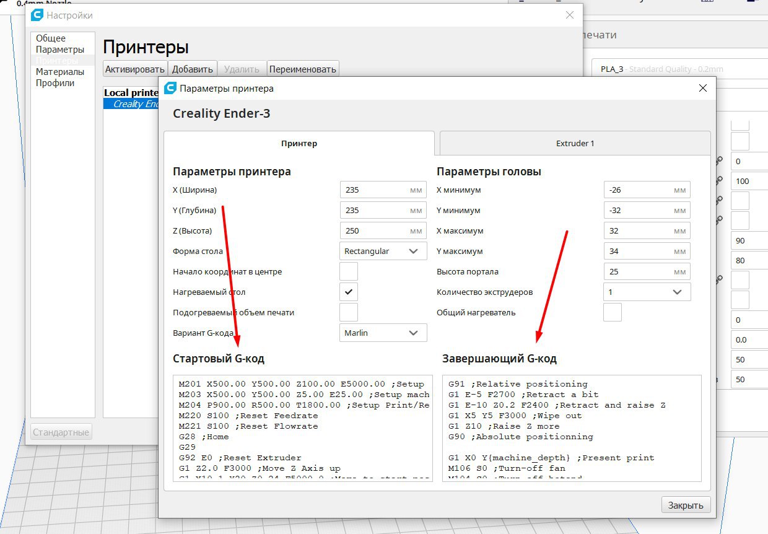Edit the X максимум field
768x534 pixels.
(647, 230)
